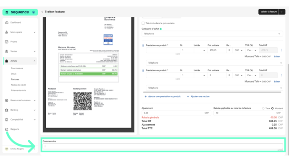289x162 pixels.
Task: Toggle TVA inclu dans le prix unitaire checkbox
Action: (143, 23)
